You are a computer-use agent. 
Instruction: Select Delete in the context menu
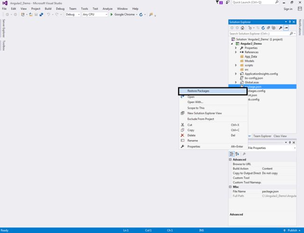point(213,135)
